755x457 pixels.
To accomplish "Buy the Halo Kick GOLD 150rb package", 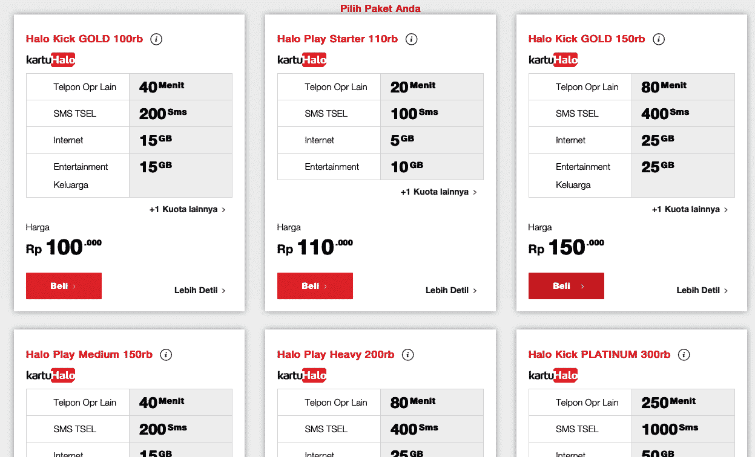I will [566, 286].
